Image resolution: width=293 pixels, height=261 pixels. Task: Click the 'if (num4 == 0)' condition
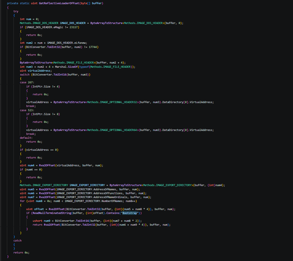pos(31,170)
